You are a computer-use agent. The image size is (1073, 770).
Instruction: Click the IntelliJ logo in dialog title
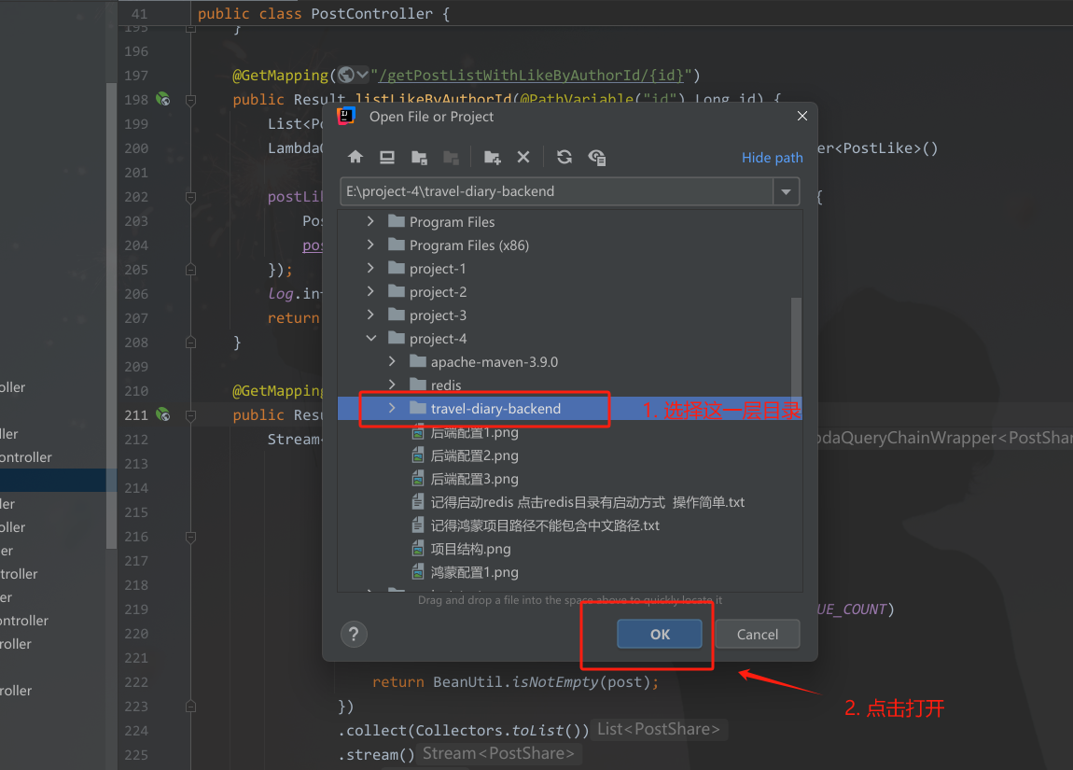tap(346, 117)
